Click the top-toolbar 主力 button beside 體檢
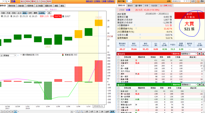Image resolution: width=205 pixels, height=113 pixels. (x=38, y=1)
